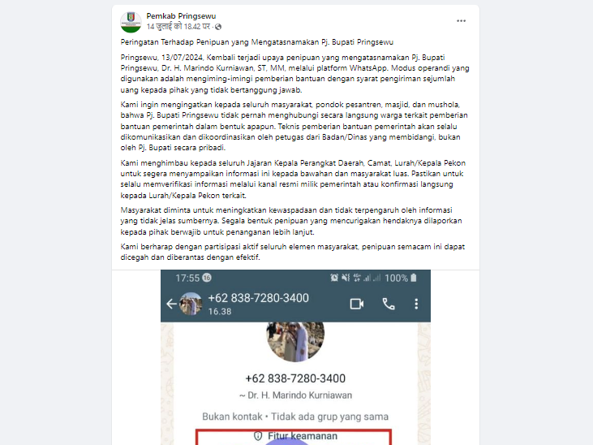Click the notification badge 16 in status bar
The image size is (593, 445).
[x=207, y=278]
